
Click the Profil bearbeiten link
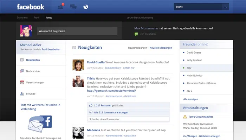click(x=51, y=49)
